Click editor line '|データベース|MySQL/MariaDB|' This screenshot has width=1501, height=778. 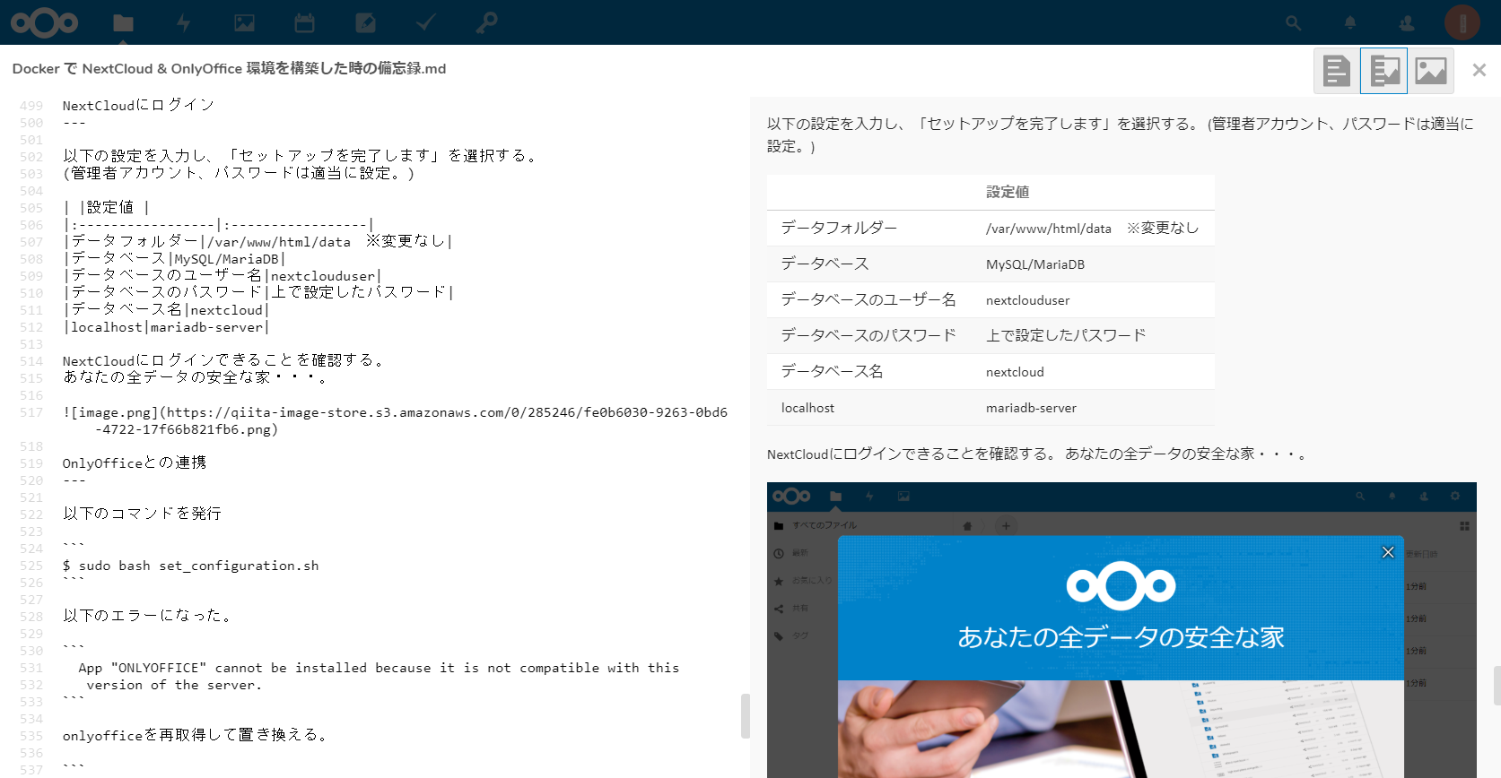[174, 259]
